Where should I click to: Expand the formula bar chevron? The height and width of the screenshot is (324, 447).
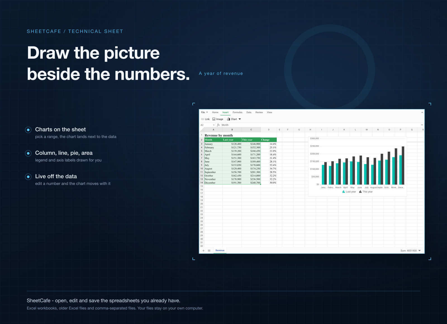coord(422,125)
